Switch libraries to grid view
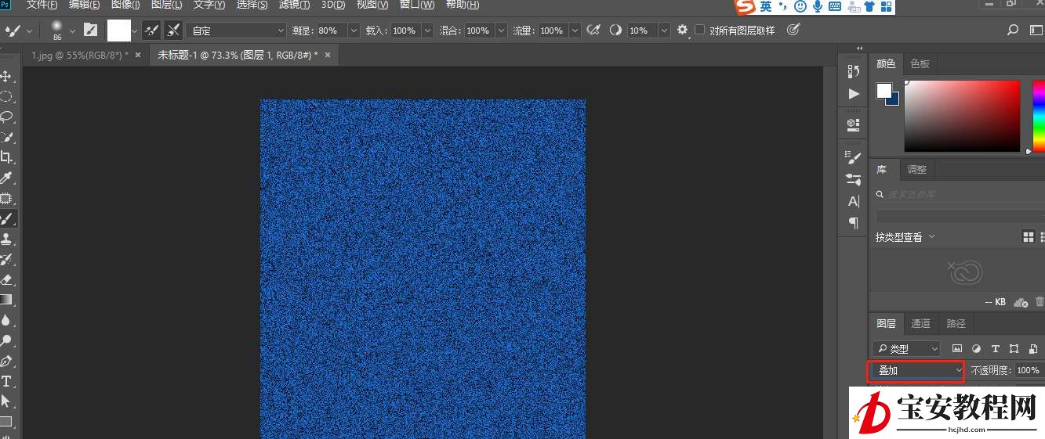1045x439 pixels. [x=1029, y=236]
